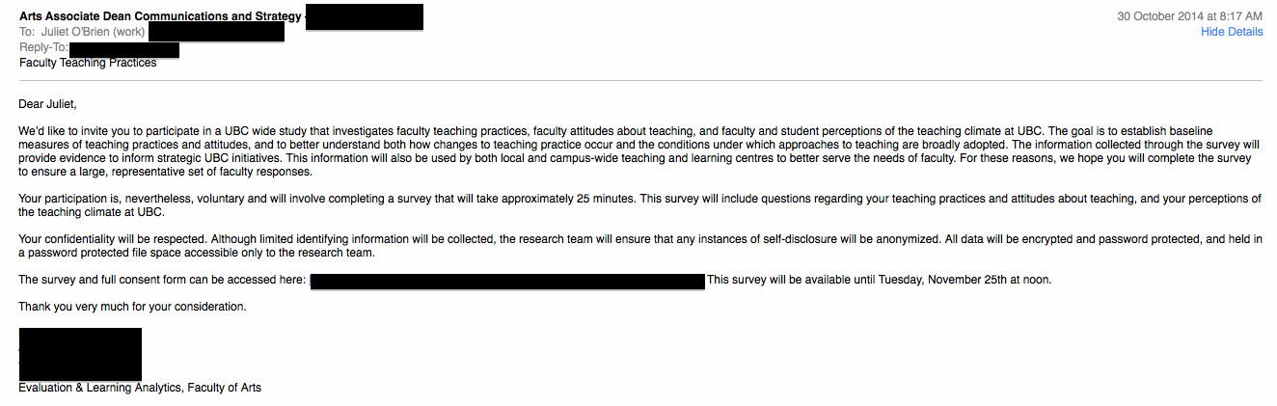Click the Thank you very much closing line

(x=132, y=307)
